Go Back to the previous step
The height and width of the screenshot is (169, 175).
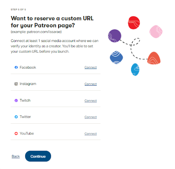tap(16, 156)
